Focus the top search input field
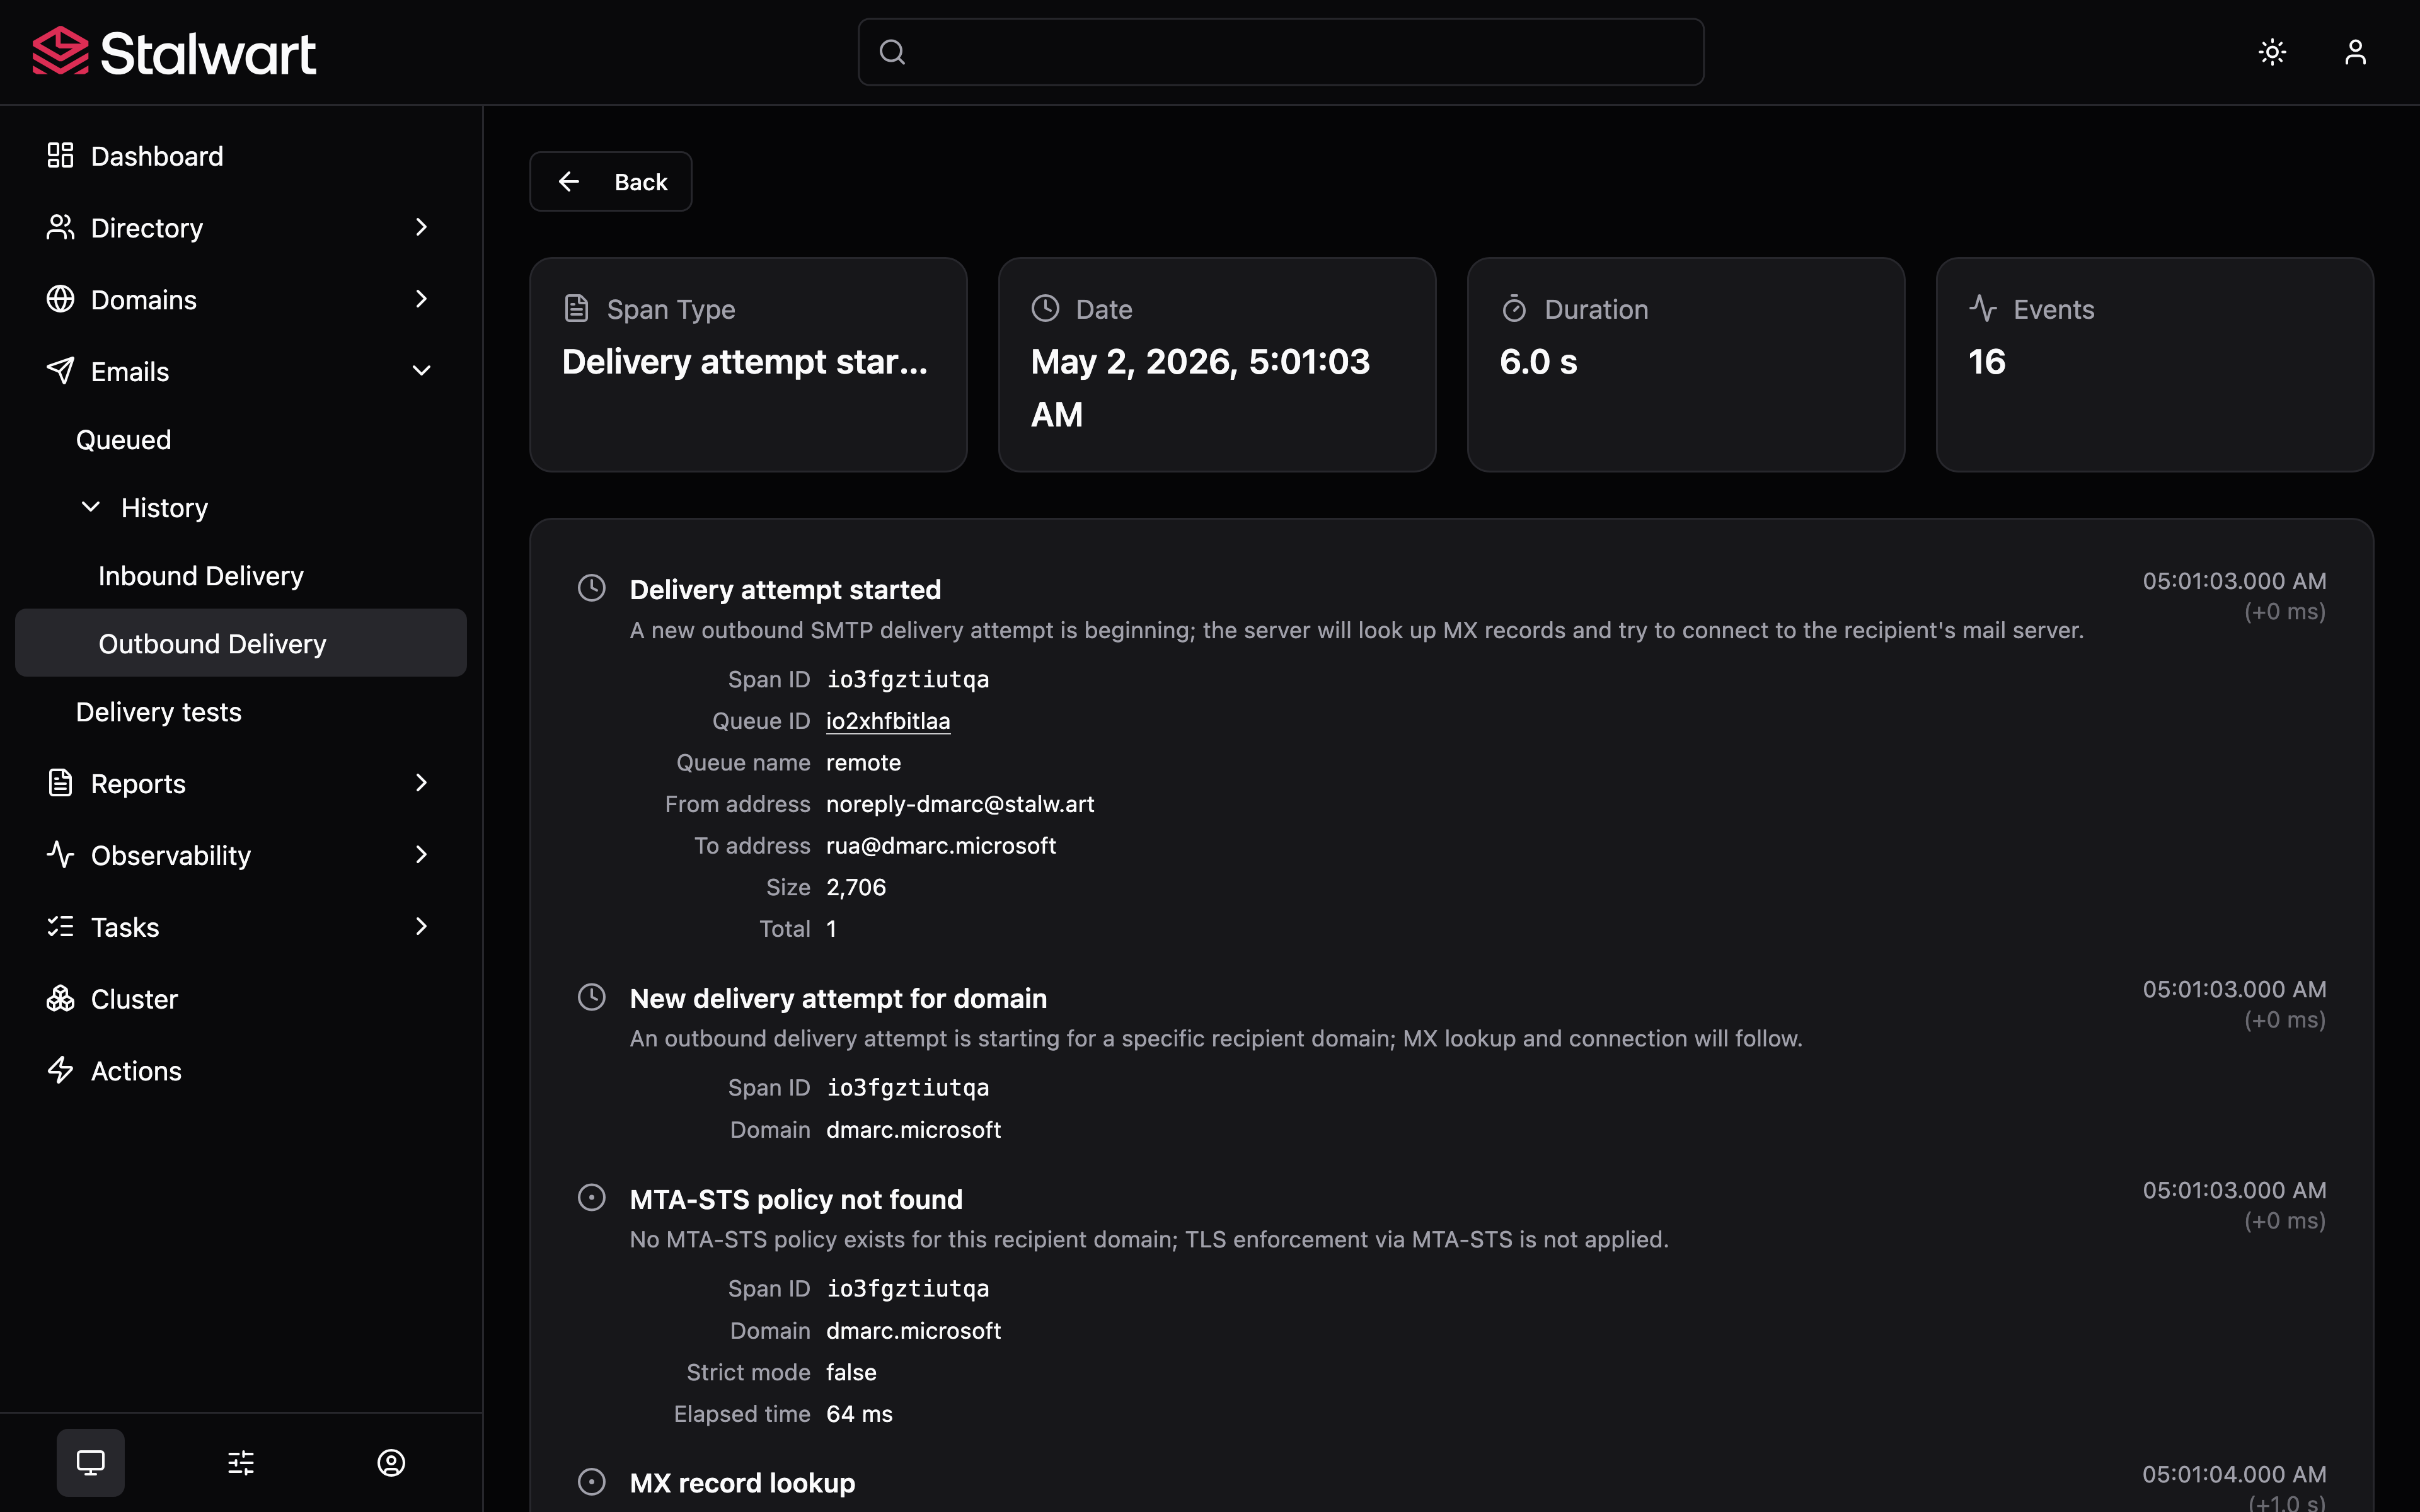Image resolution: width=2420 pixels, height=1512 pixels. (x=1281, y=52)
